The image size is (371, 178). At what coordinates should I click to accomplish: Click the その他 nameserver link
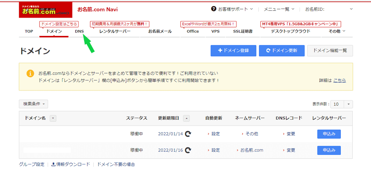pos(252,134)
